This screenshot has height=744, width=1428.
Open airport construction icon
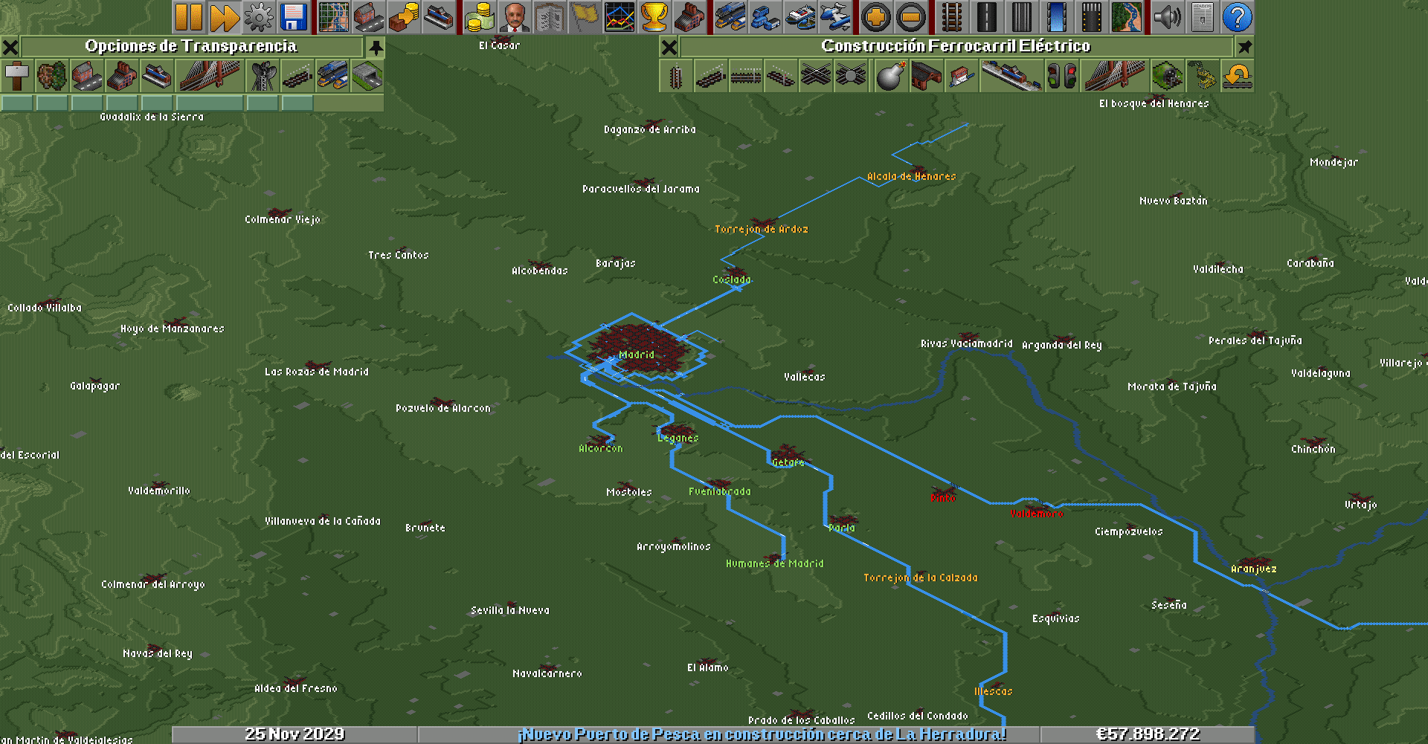(x=1092, y=17)
